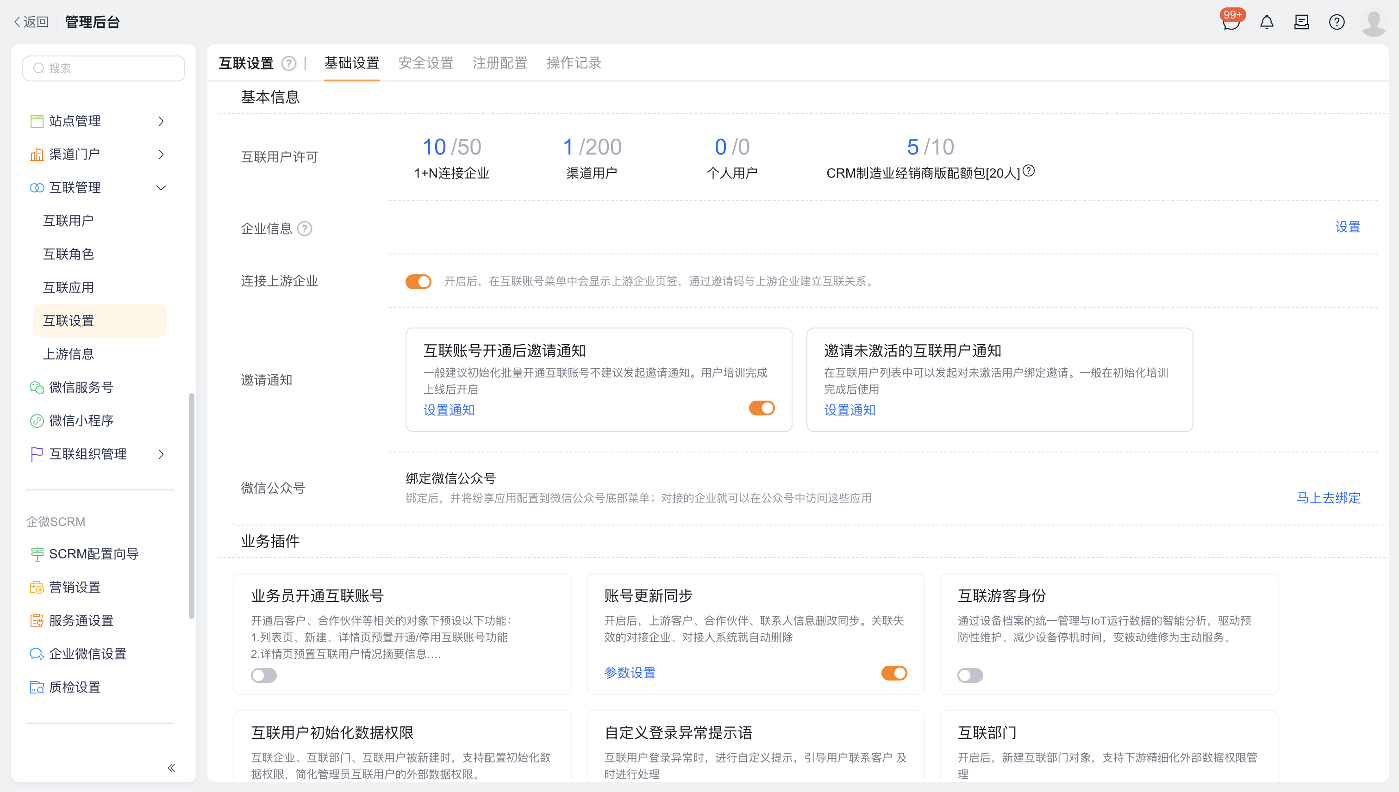Screen dimensions: 1399x792
Task: Click the 质检设置 icon
Action: (x=37, y=687)
